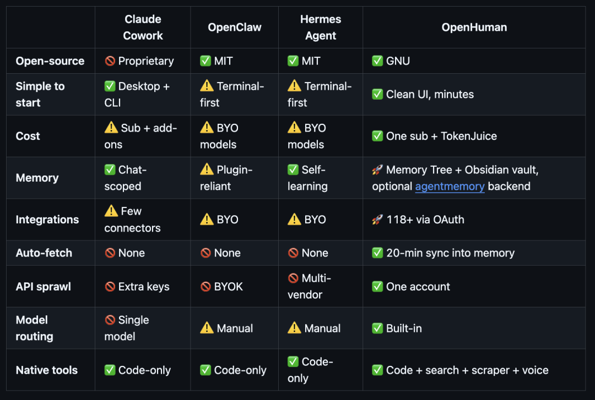
Task: Click the prohibited icon beside Multi-vendor
Action: (x=293, y=278)
